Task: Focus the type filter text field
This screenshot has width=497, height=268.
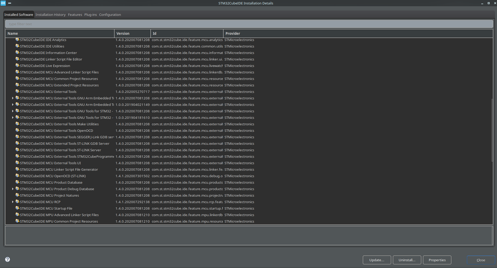Action: pos(249,24)
